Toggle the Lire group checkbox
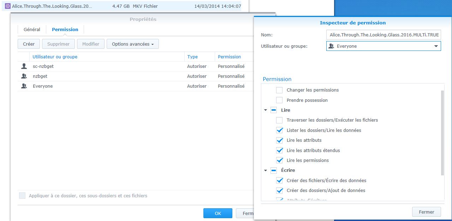The image size is (452, 221). [274, 110]
